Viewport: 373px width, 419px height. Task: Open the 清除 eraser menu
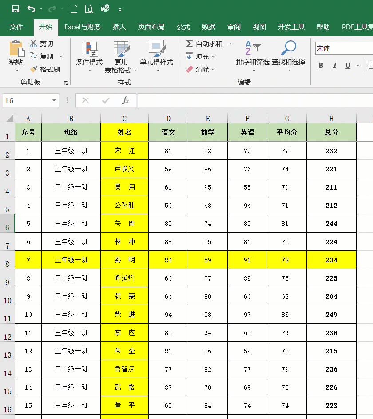(200, 70)
